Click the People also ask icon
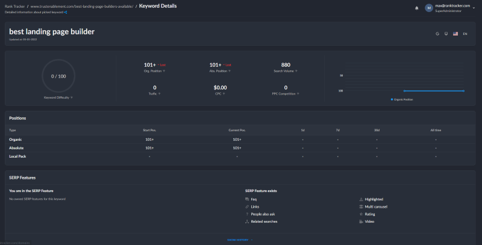Image resolution: width=482 pixels, height=245 pixels. coord(247,214)
